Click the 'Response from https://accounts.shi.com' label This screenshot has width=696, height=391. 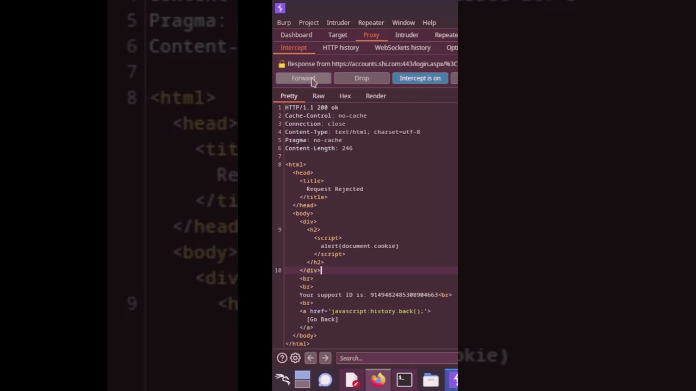[x=372, y=64]
